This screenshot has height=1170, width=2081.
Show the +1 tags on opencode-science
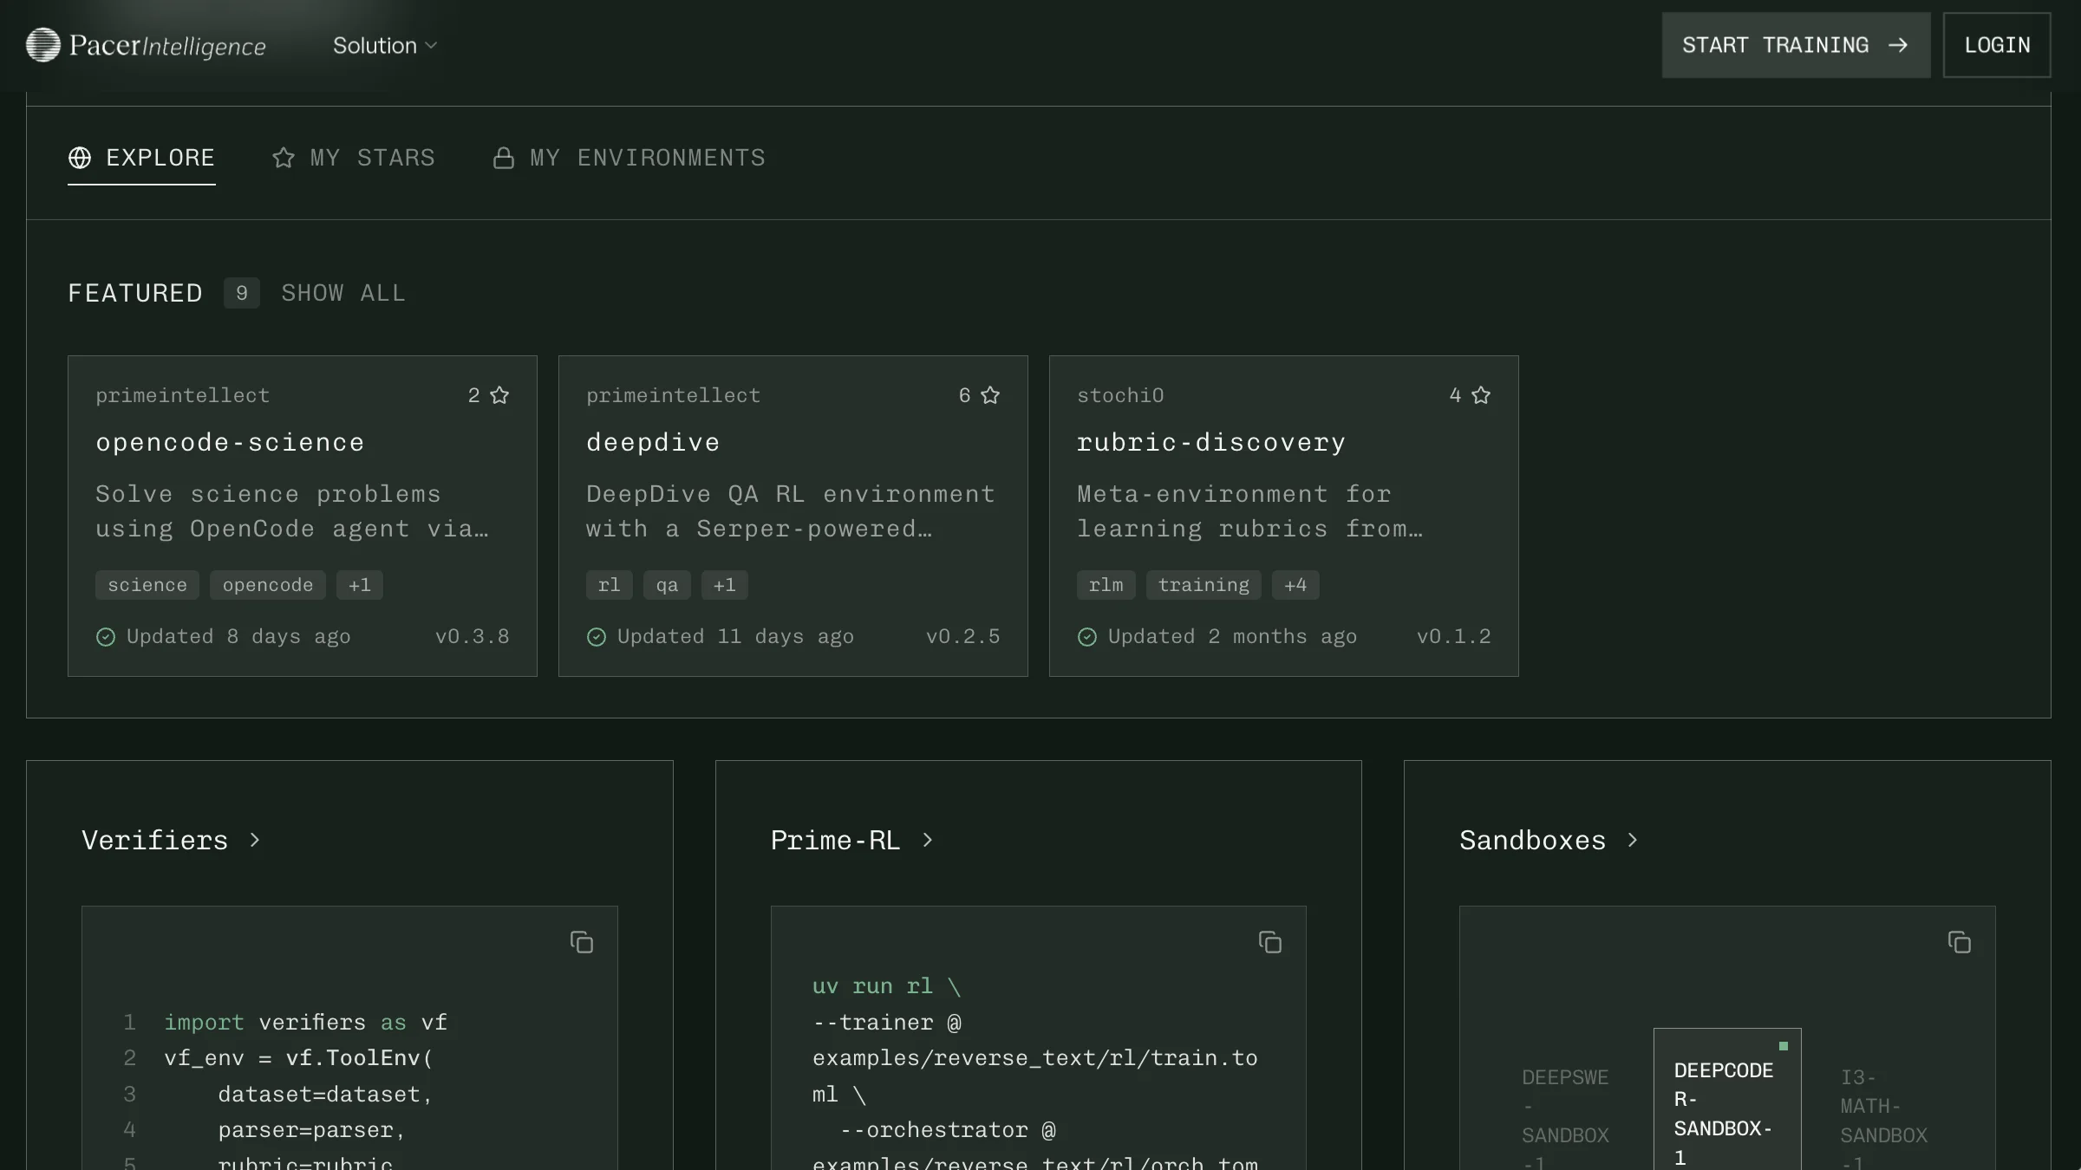(x=360, y=585)
